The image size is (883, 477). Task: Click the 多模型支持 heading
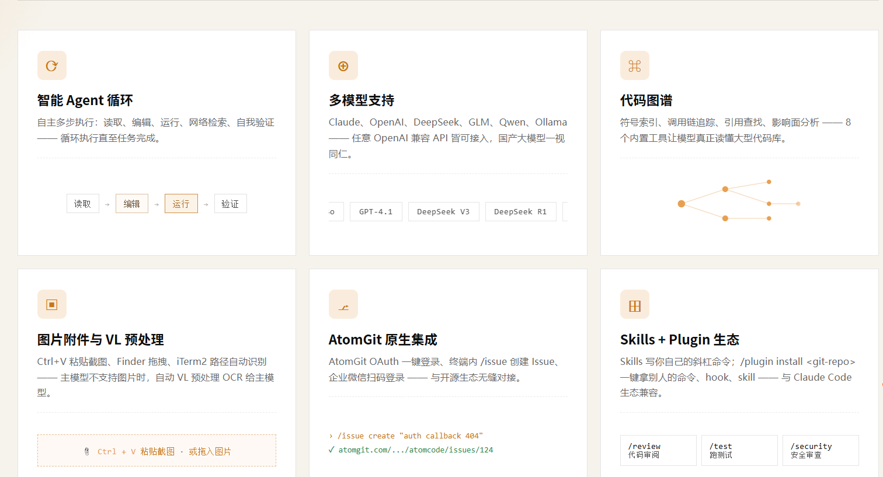pos(361,100)
